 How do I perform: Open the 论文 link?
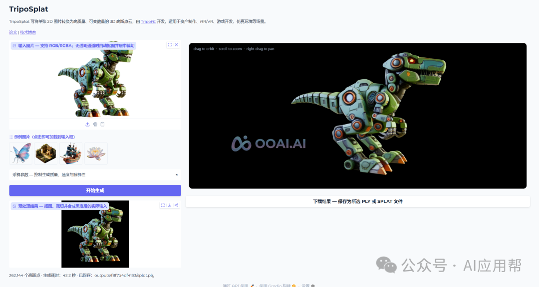pos(13,32)
